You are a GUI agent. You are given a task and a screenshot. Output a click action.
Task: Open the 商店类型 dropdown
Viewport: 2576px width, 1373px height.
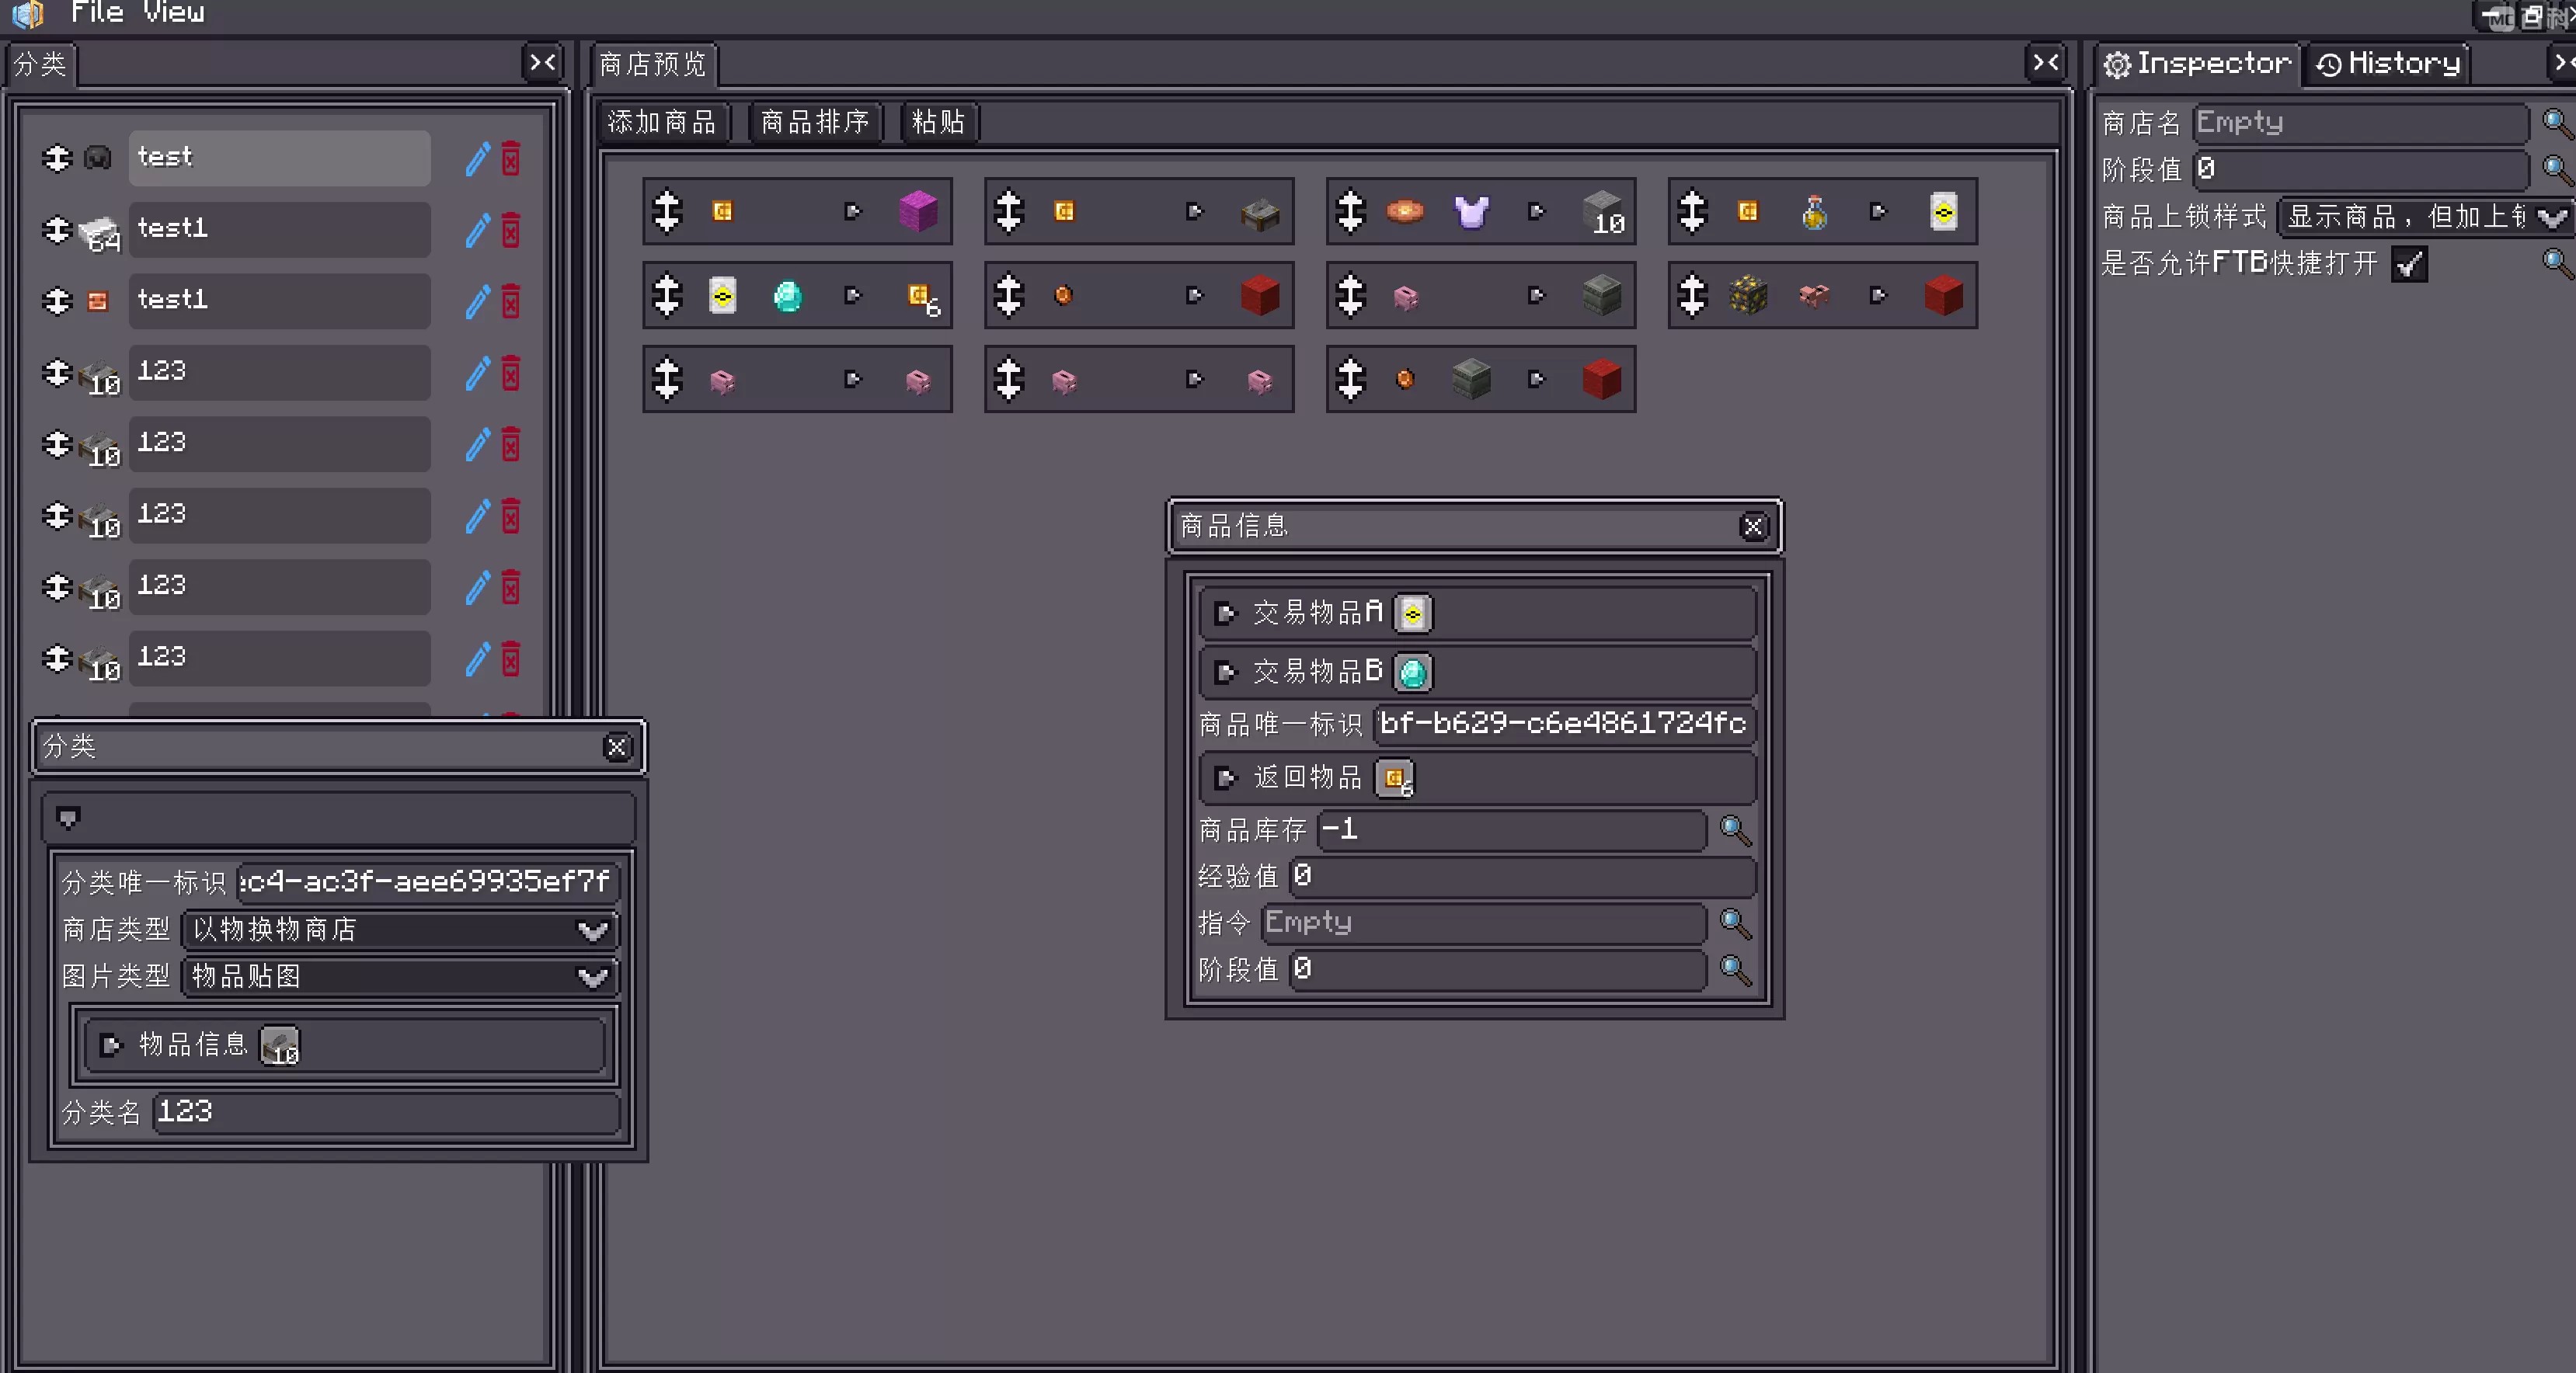400,930
